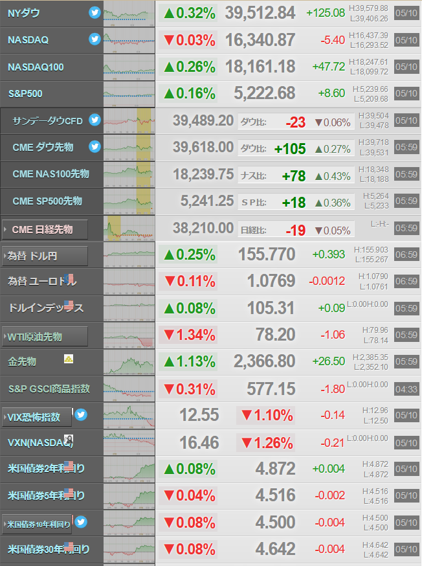Click the flag icon on 米国債券30年利回り
The height and width of the screenshot is (566, 422).
click(69, 547)
